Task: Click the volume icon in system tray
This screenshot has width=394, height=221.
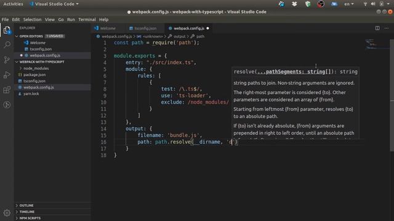Action: point(373,4)
